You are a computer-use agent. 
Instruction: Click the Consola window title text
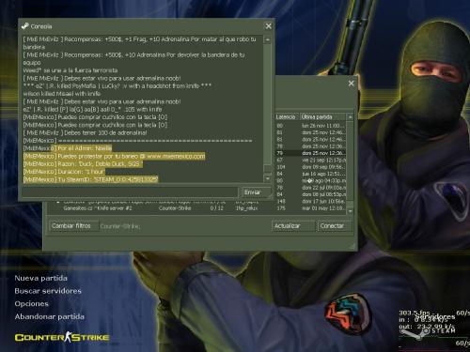coord(41,26)
